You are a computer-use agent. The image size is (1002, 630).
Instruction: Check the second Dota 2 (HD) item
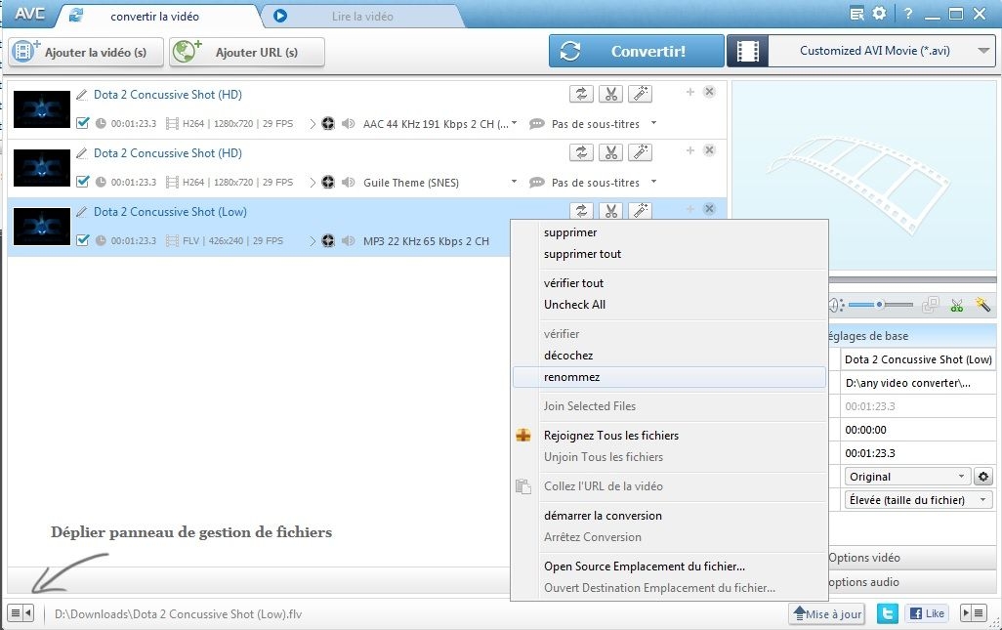tap(84, 183)
